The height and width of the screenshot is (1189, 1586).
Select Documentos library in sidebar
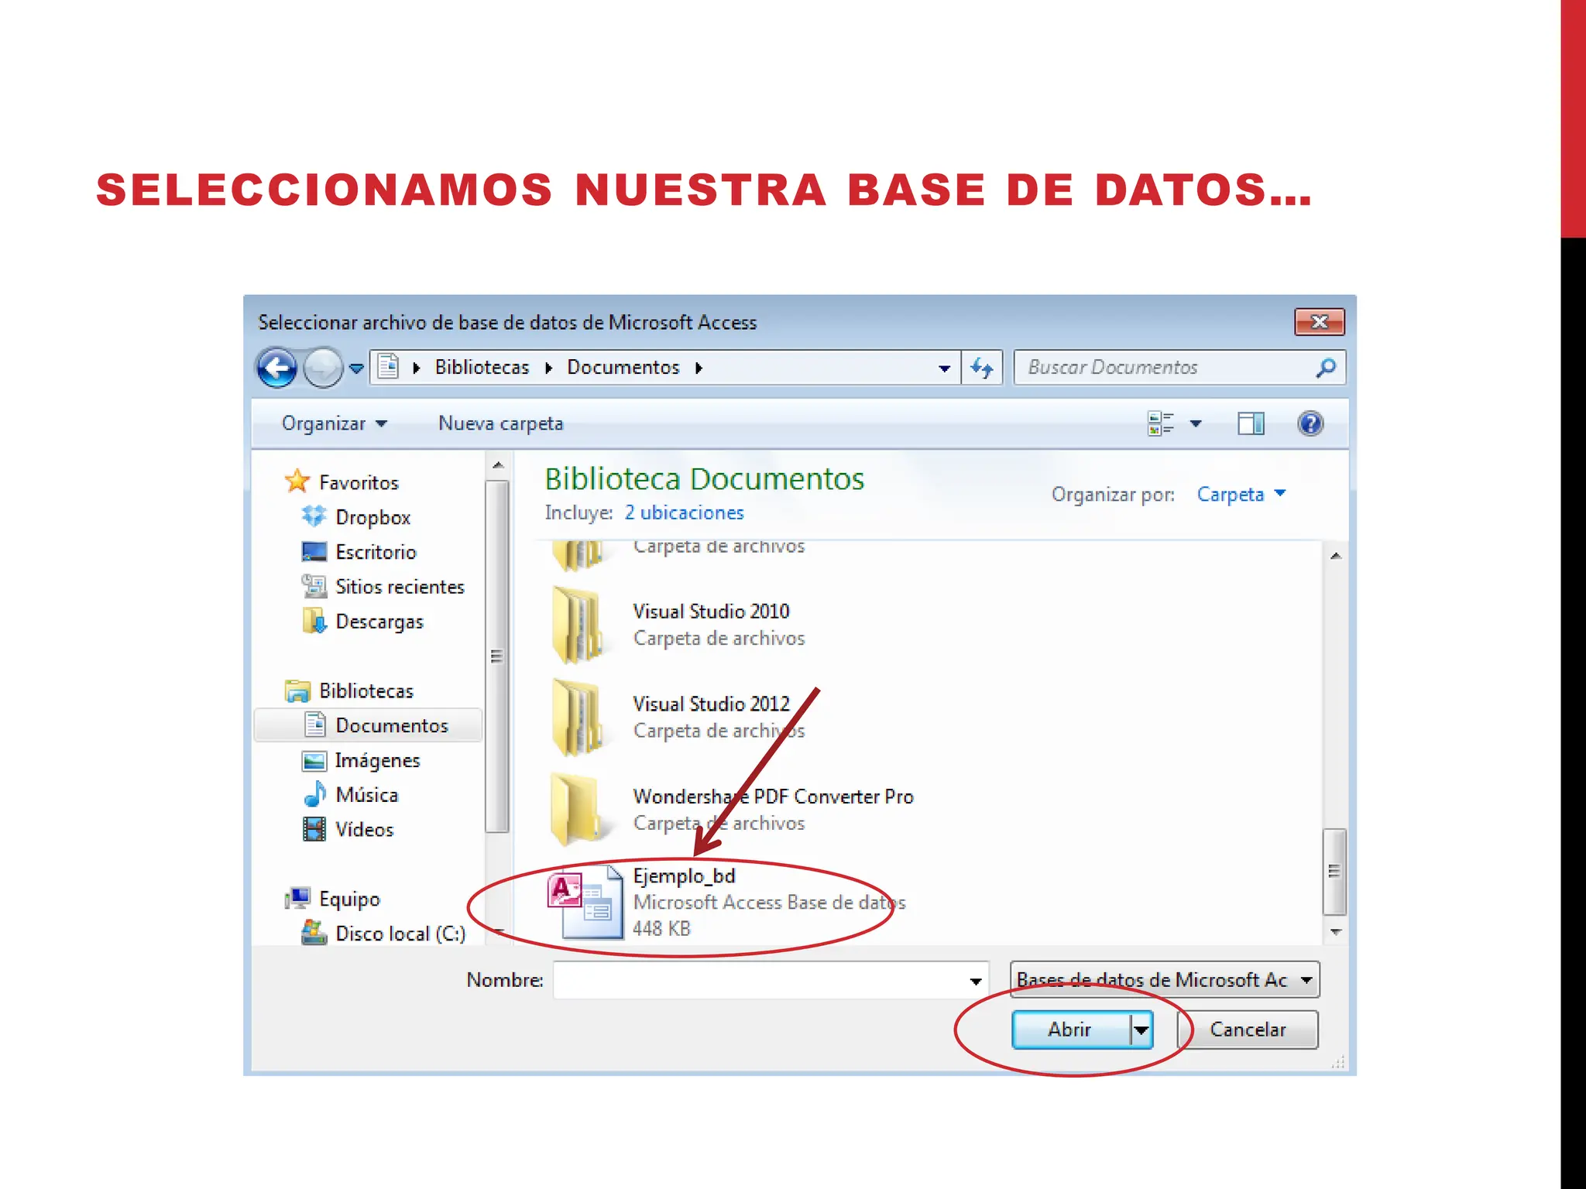[x=369, y=725]
